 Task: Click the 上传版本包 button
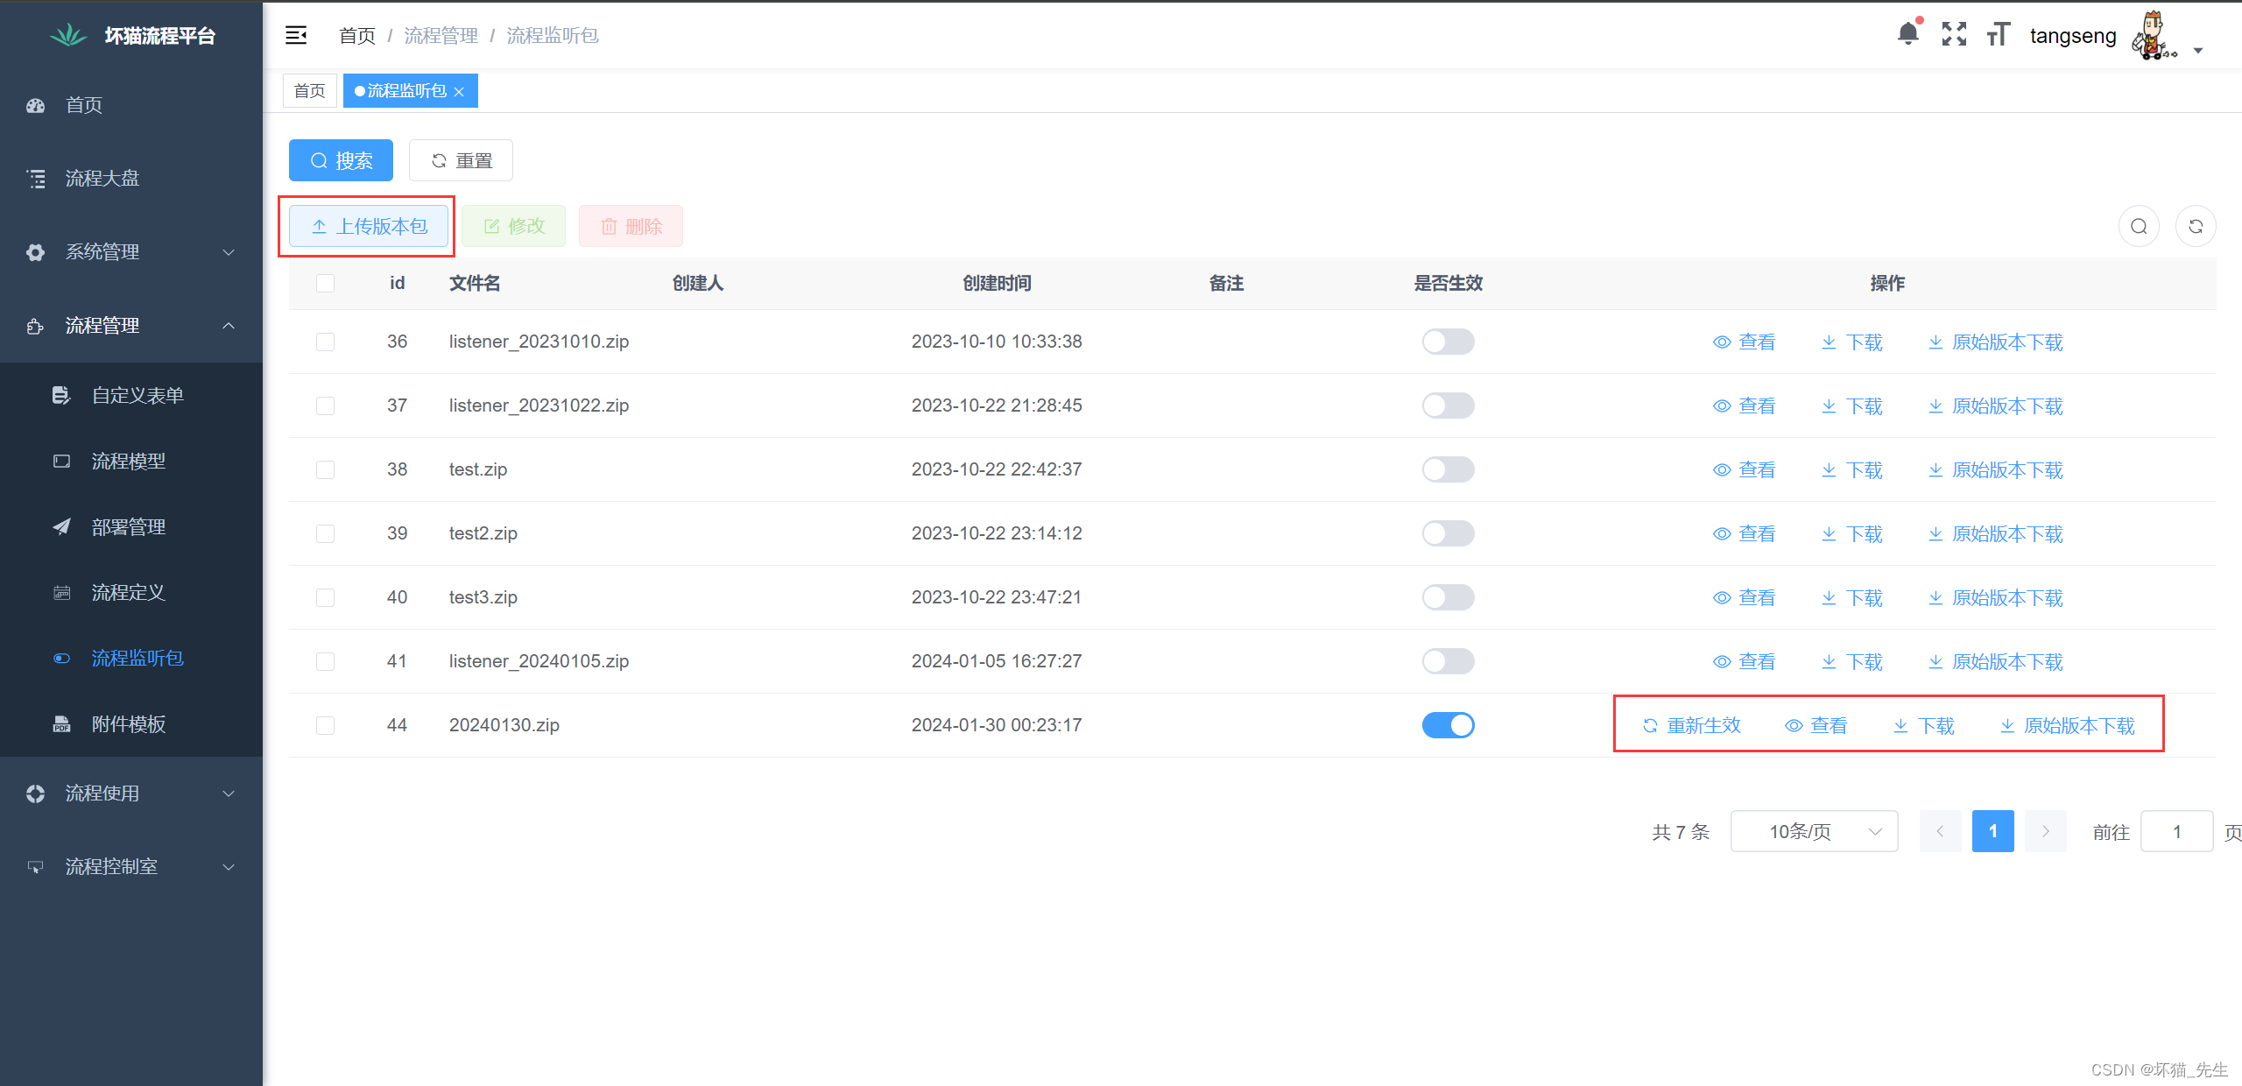[x=369, y=227]
